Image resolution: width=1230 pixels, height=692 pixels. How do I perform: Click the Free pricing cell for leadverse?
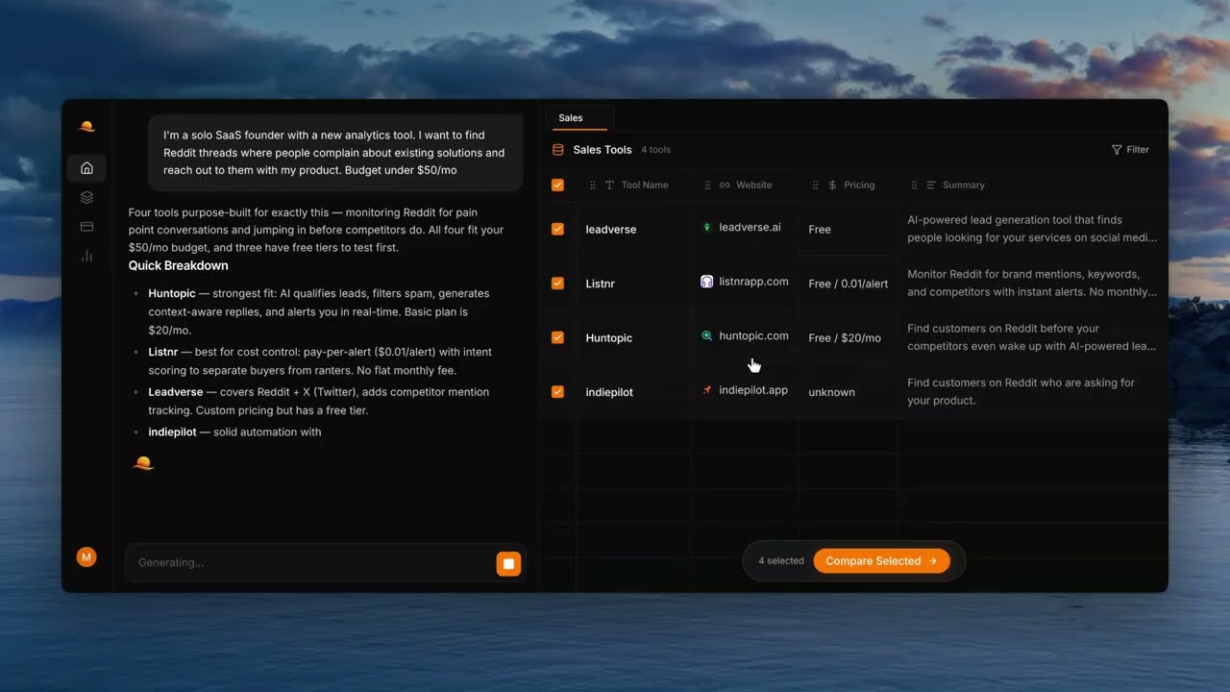(820, 230)
